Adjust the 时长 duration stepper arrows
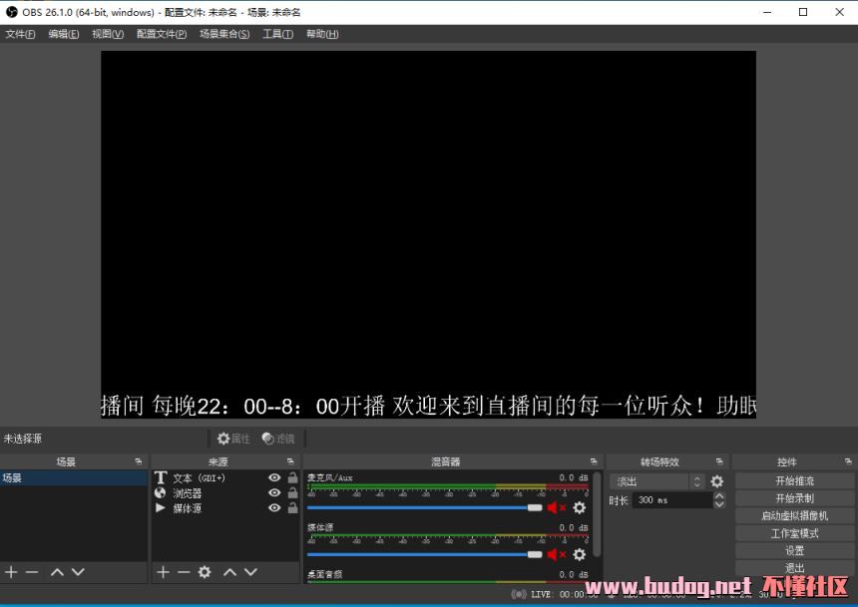Image resolution: width=858 pixels, height=607 pixels. pyautogui.click(x=719, y=500)
